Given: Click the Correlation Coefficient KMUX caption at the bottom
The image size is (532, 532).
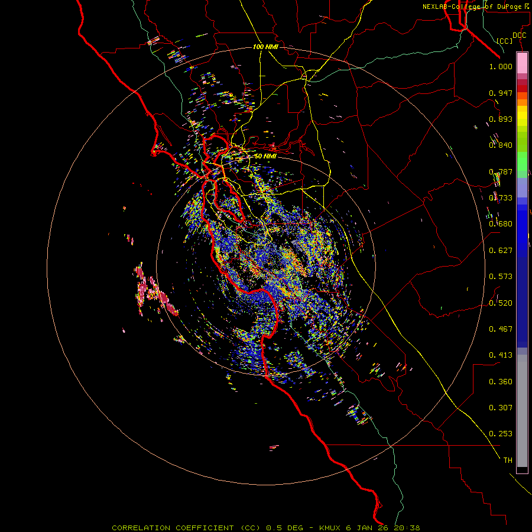Looking at the screenshot, I should point(266,528).
